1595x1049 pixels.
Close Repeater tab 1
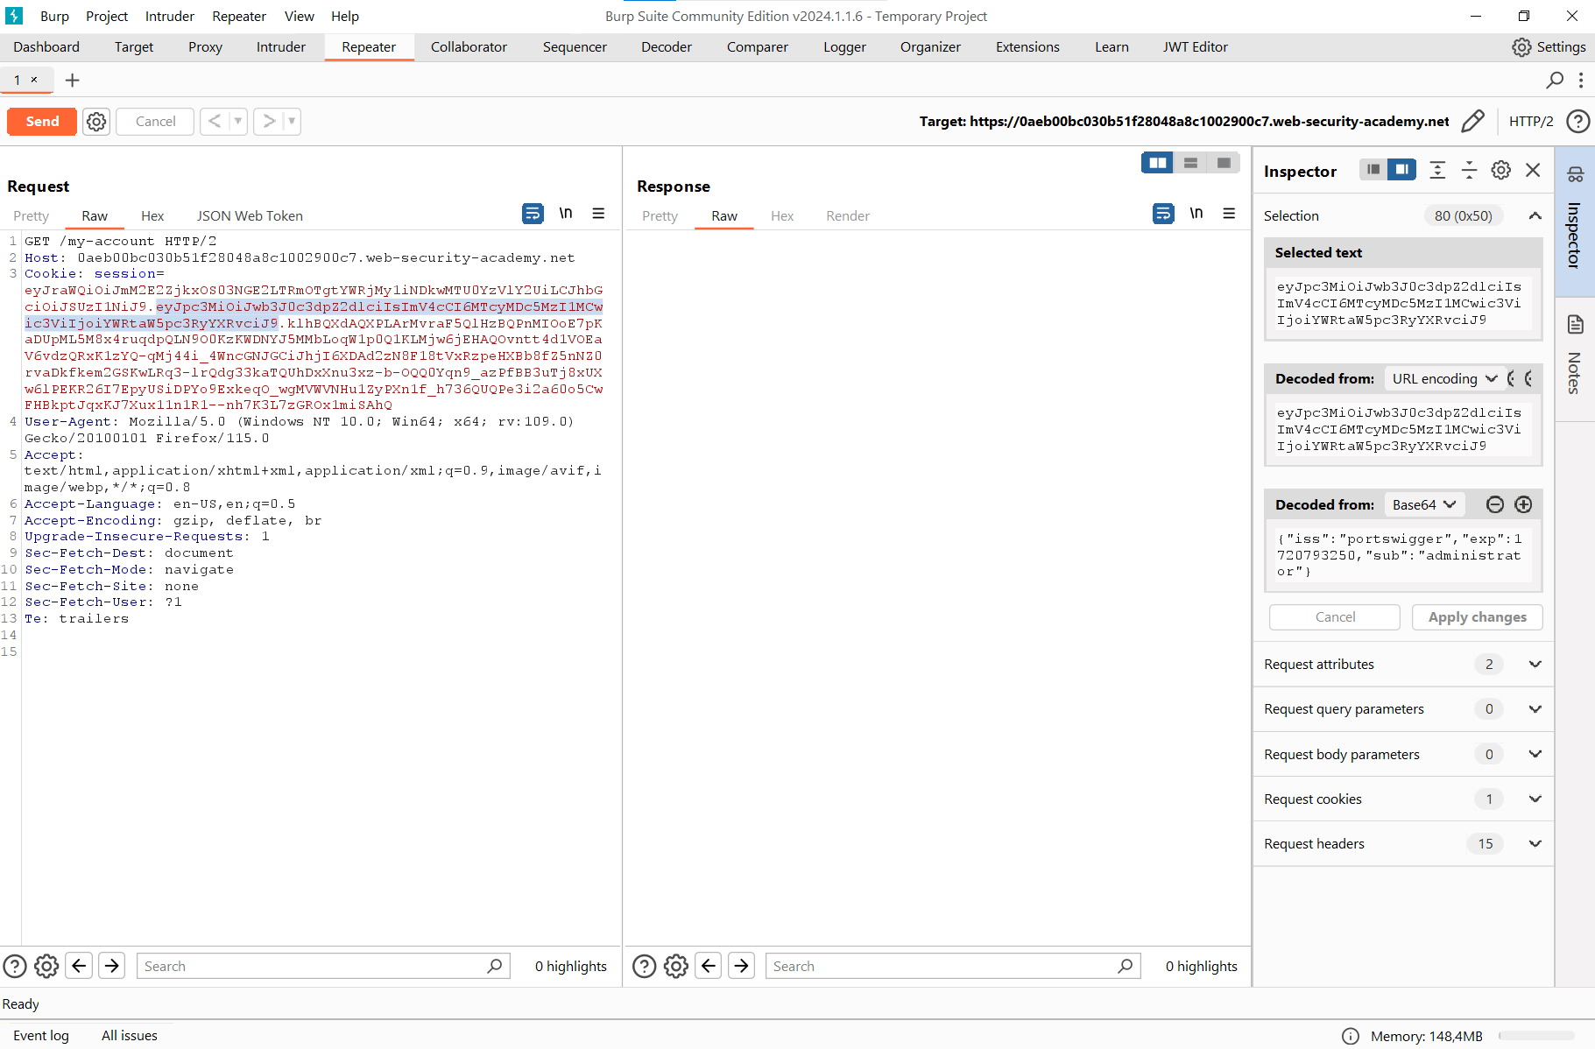(x=34, y=80)
